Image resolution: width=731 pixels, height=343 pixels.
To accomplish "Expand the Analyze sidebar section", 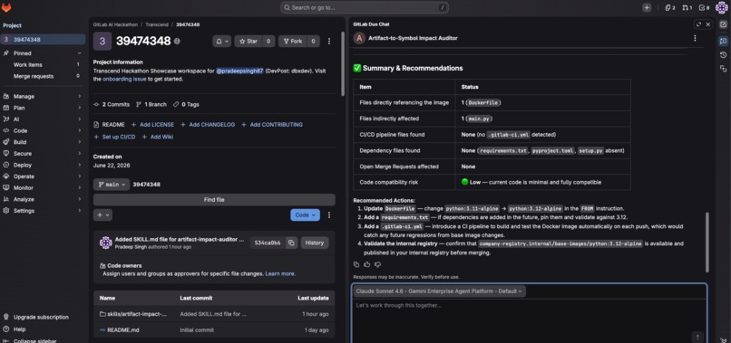I will coord(43,199).
